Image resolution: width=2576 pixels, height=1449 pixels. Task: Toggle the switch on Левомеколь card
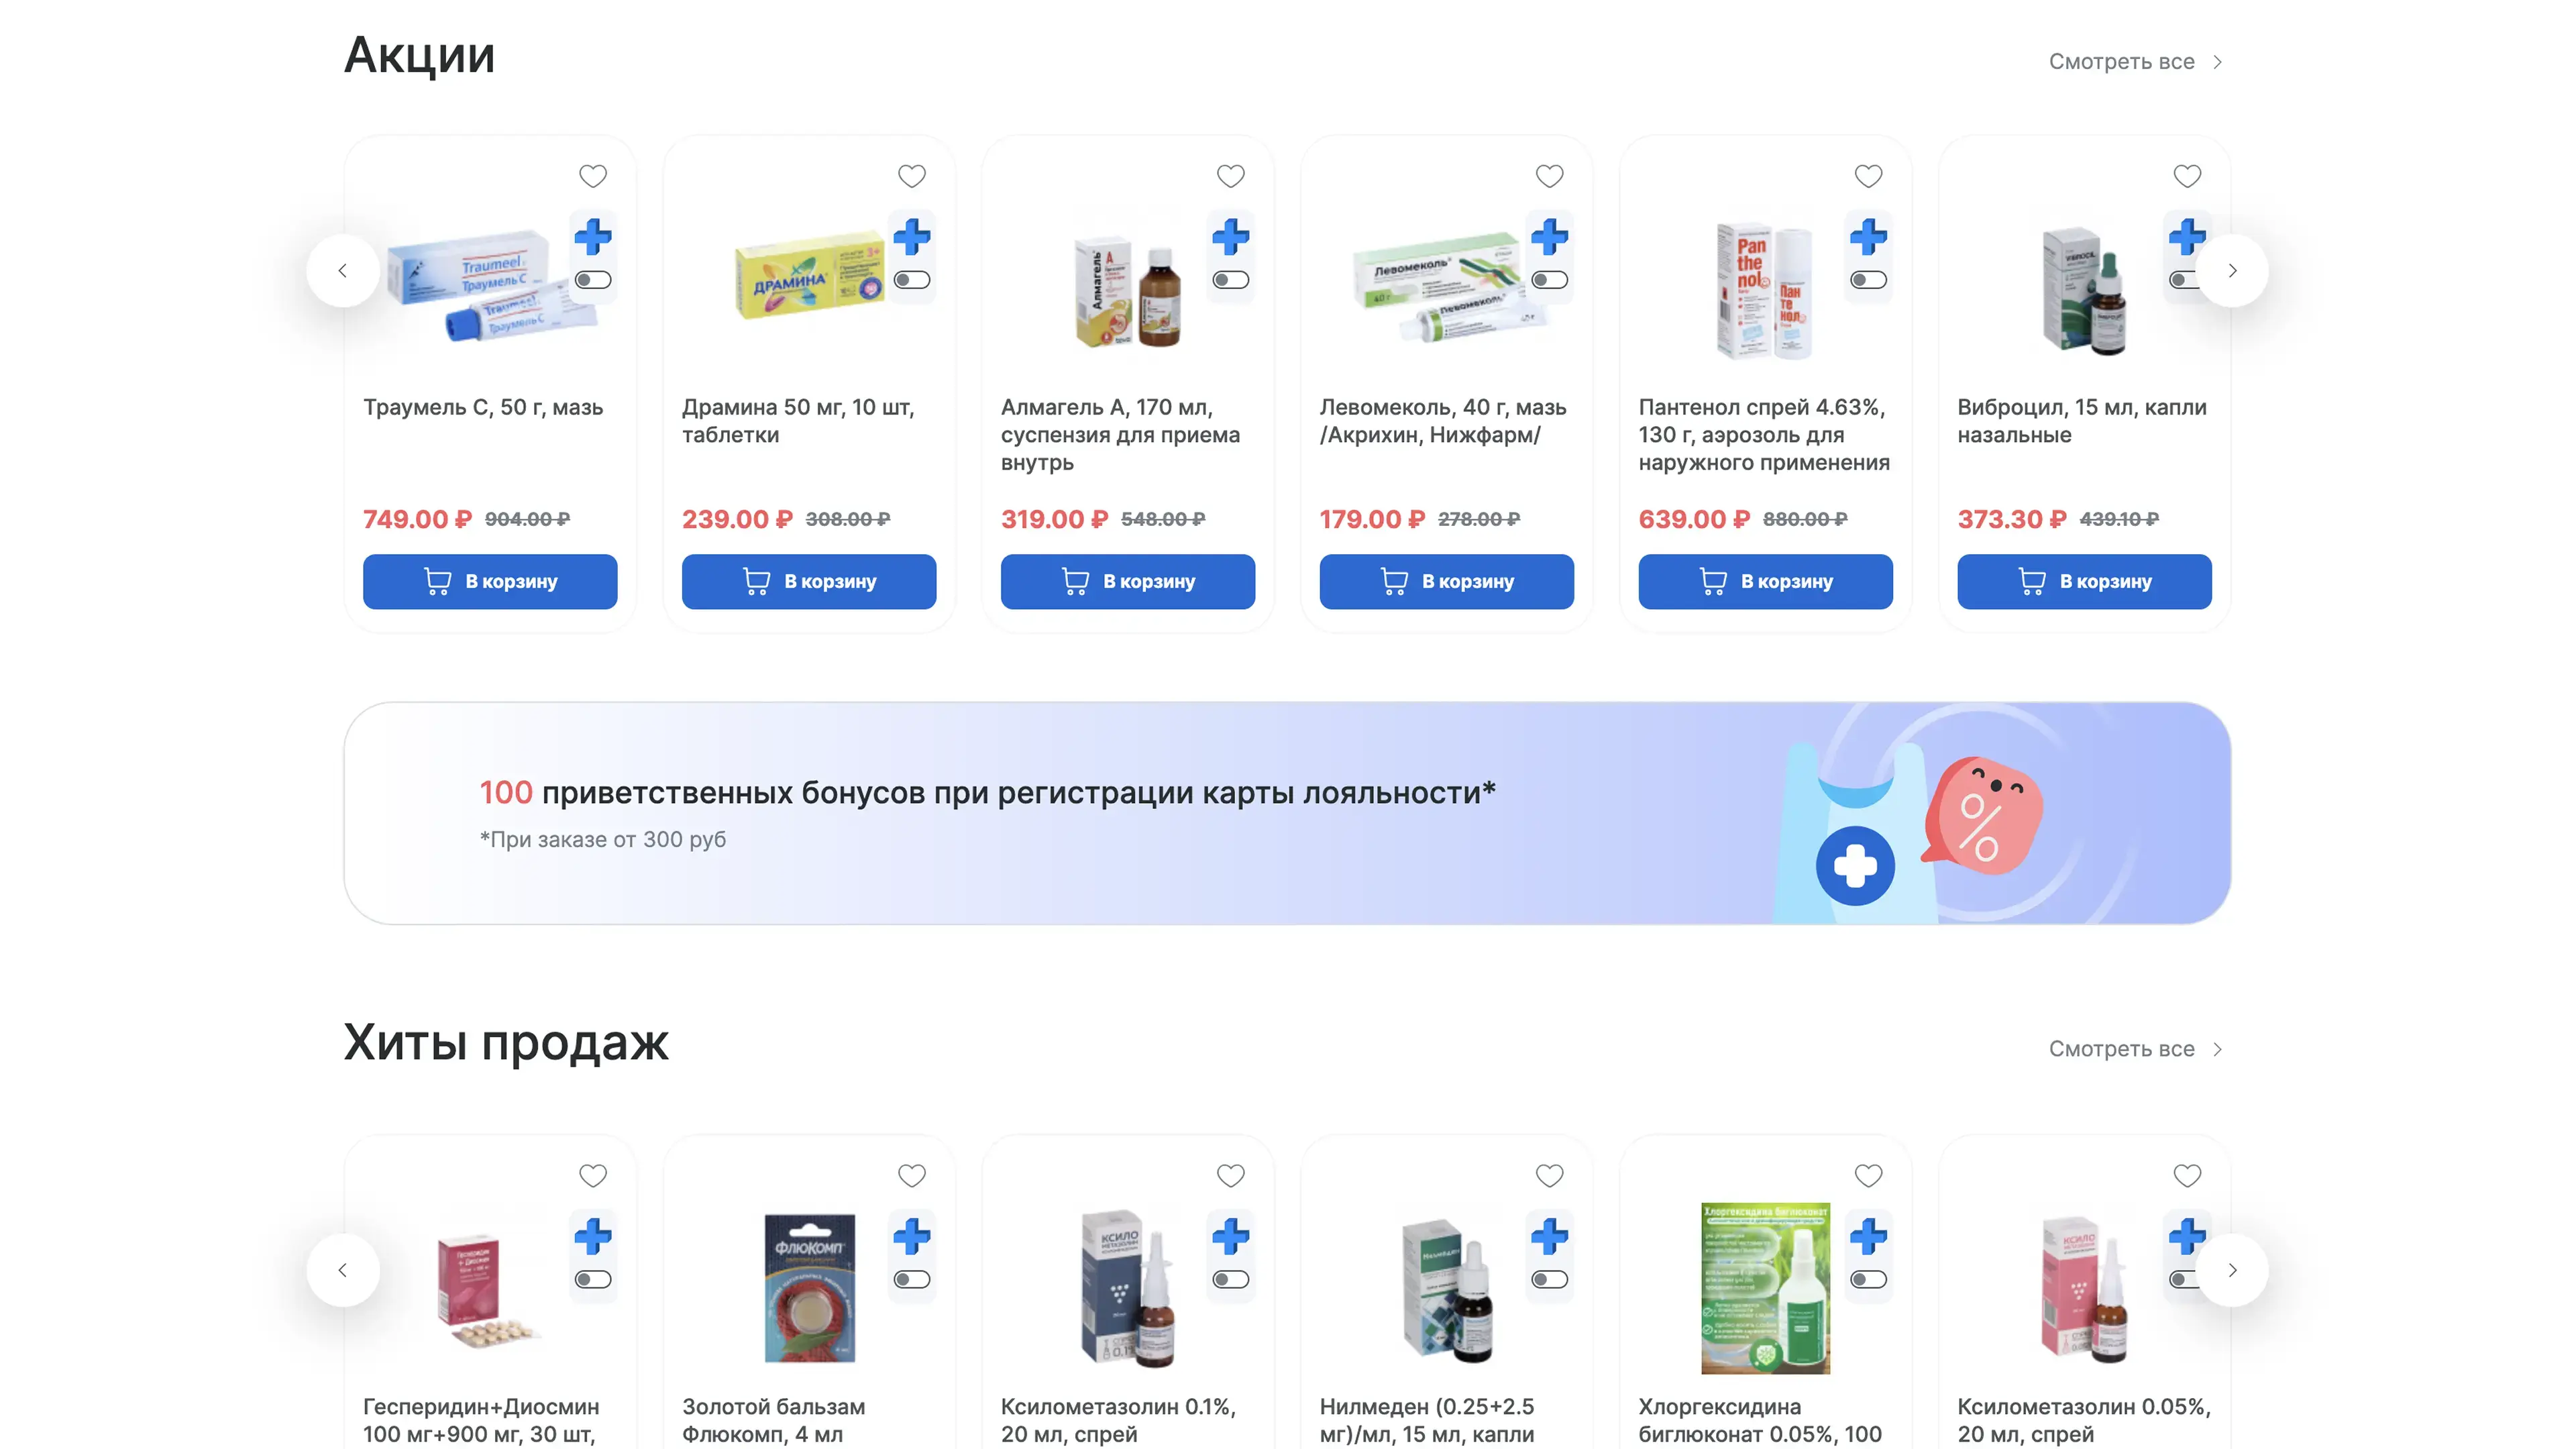(1550, 280)
